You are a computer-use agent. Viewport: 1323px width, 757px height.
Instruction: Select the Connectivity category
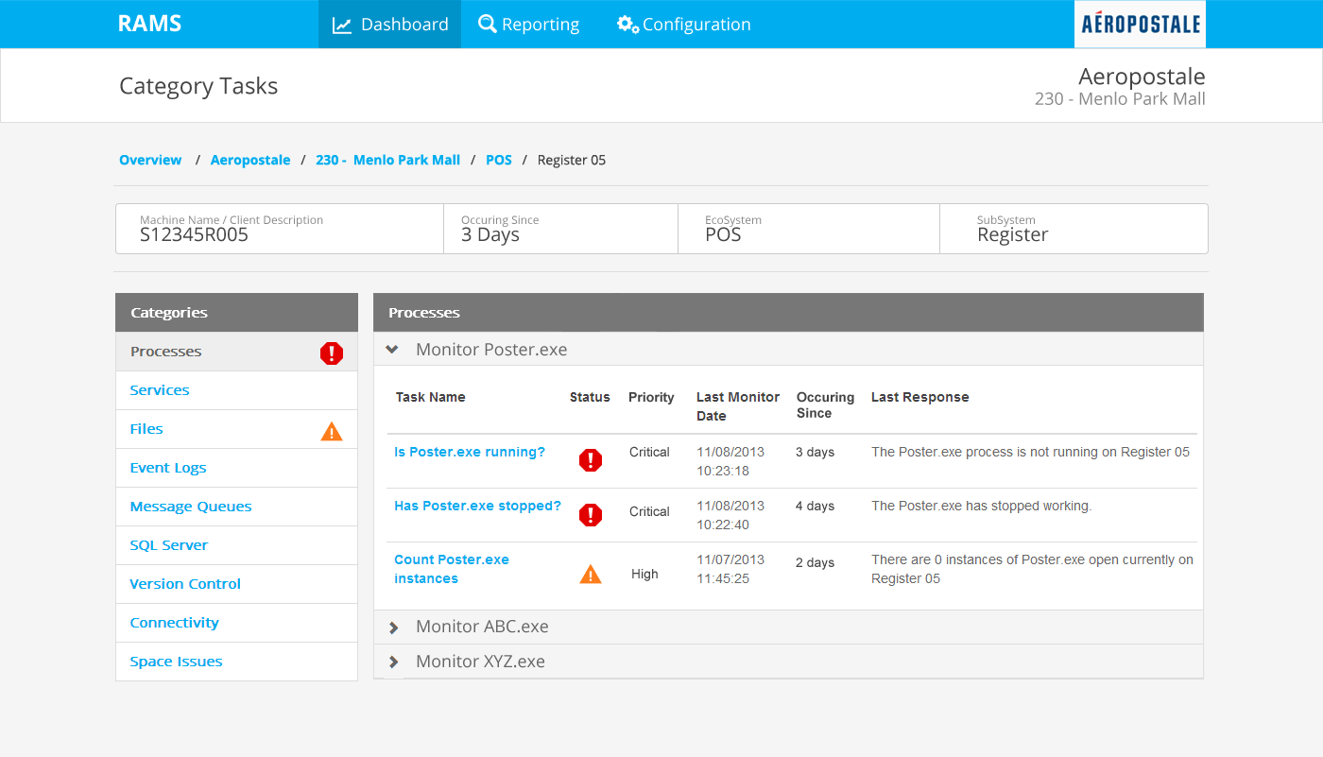pyautogui.click(x=236, y=623)
